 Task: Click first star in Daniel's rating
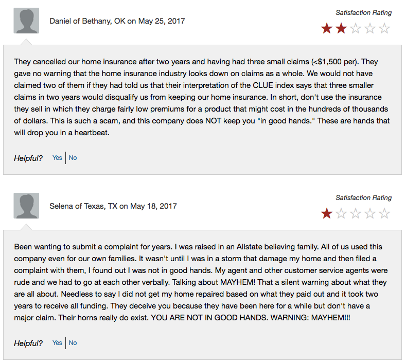(326, 28)
